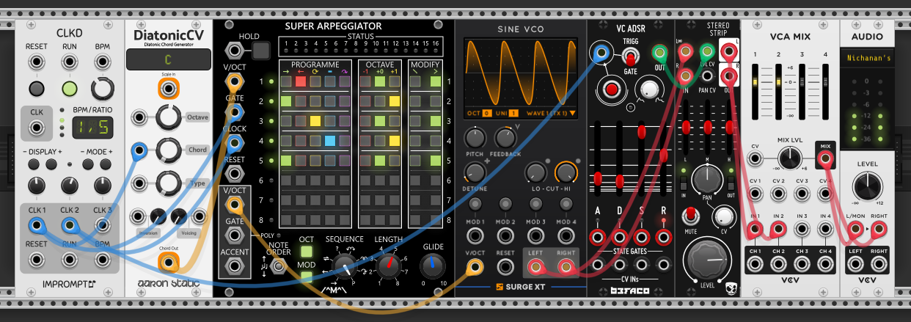911x322 pixels.
Task: Click the CLK3 output jack on CLKD
Action: click(102, 226)
